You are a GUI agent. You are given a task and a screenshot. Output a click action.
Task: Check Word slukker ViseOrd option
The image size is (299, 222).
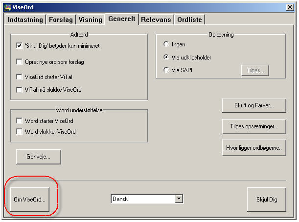click(x=19, y=131)
